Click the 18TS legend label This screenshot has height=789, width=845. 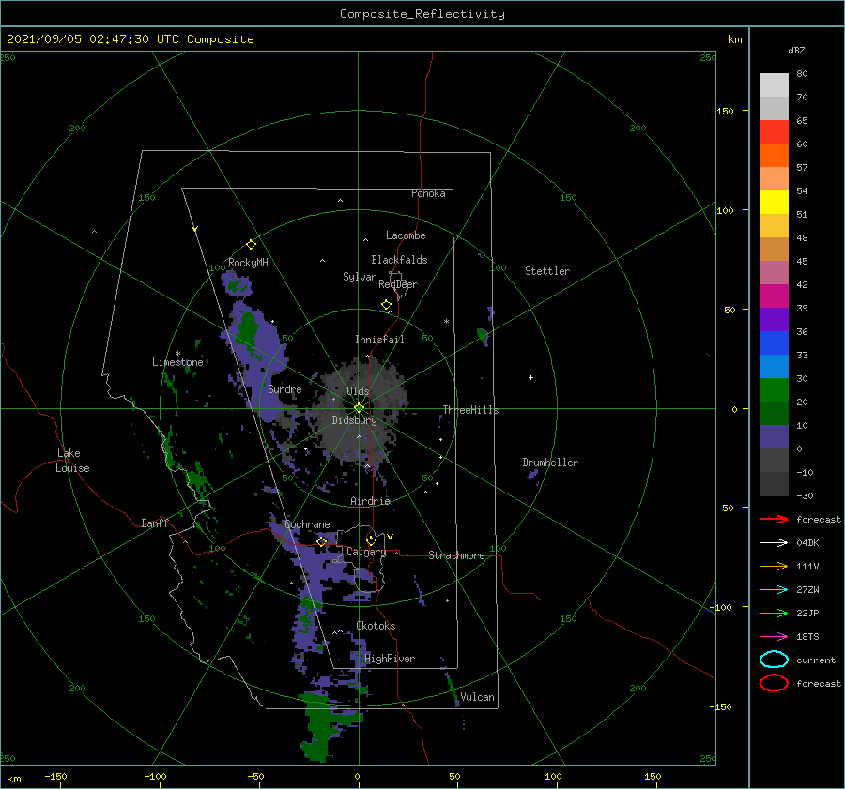(x=807, y=637)
